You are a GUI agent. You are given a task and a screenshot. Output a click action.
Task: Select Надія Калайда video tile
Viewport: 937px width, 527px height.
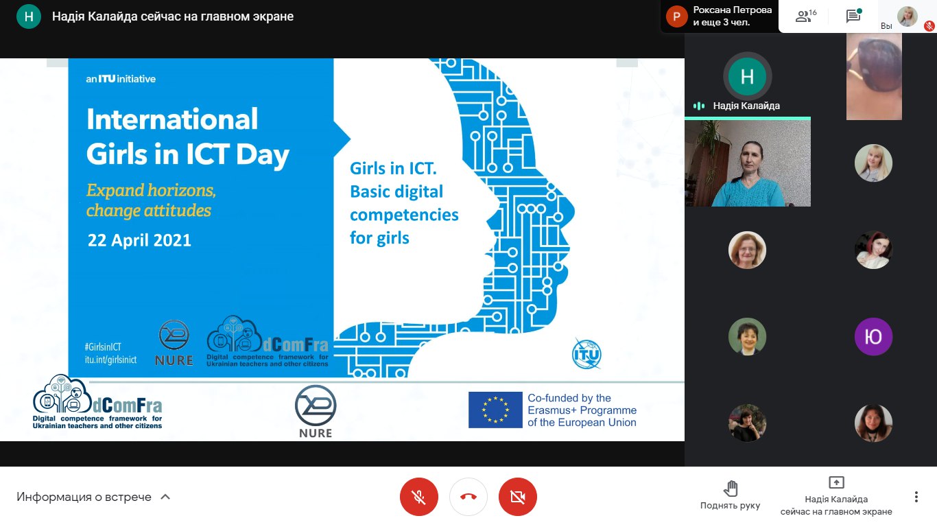pos(748,163)
